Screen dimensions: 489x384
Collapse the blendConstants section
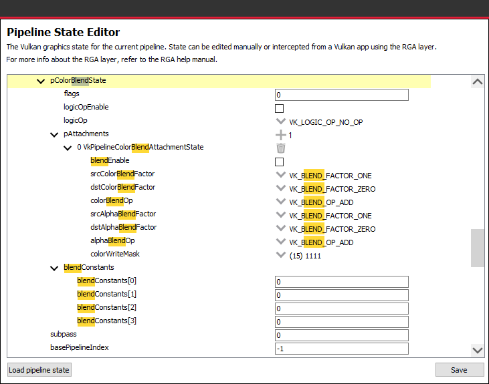pyautogui.click(x=54, y=268)
